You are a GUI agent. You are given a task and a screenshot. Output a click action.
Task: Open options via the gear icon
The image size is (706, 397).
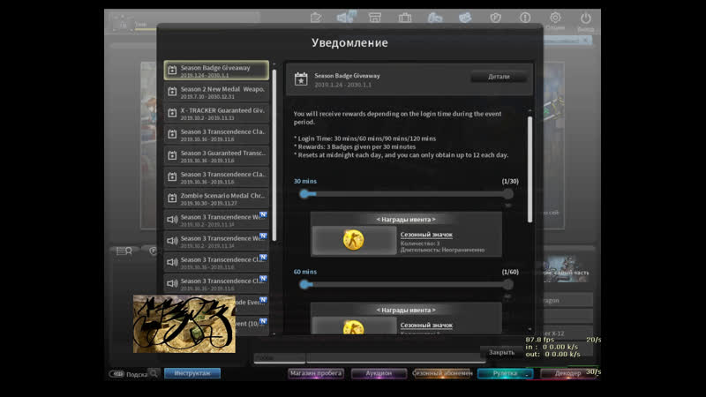click(555, 18)
